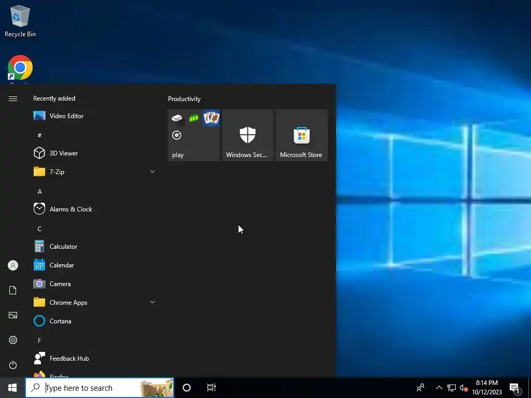Open the 7-Zip folder icon

pyautogui.click(x=39, y=172)
